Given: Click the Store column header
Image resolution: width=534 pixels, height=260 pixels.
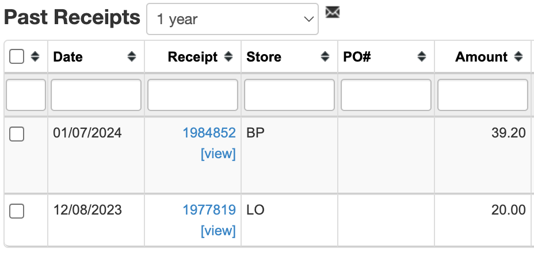Looking at the screenshot, I should (264, 56).
